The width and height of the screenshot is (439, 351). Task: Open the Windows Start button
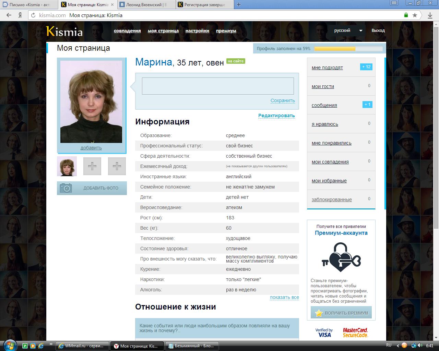[x=9, y=345]
